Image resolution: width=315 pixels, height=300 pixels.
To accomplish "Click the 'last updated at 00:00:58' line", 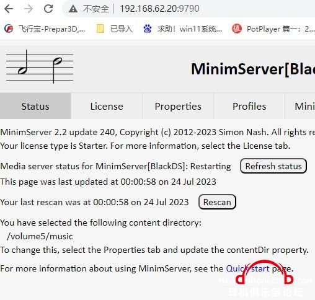I will click(x=108, y=182).
